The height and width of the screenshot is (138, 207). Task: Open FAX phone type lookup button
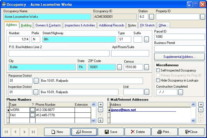click(32, 115)
